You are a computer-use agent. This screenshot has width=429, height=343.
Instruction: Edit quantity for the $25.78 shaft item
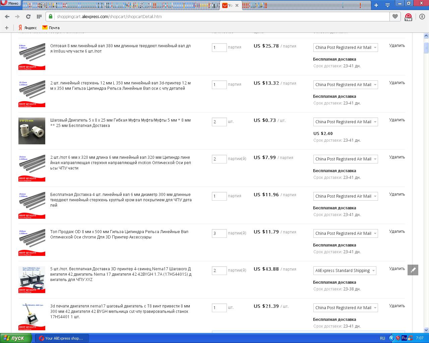point(219,47)
